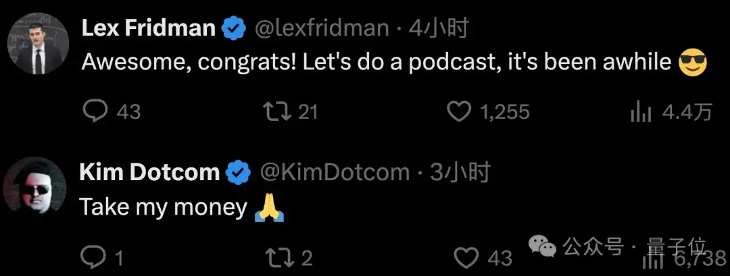Click the Lex Fridman display name
This screenshot has width=730, height=276.
[x=148, y=28]
